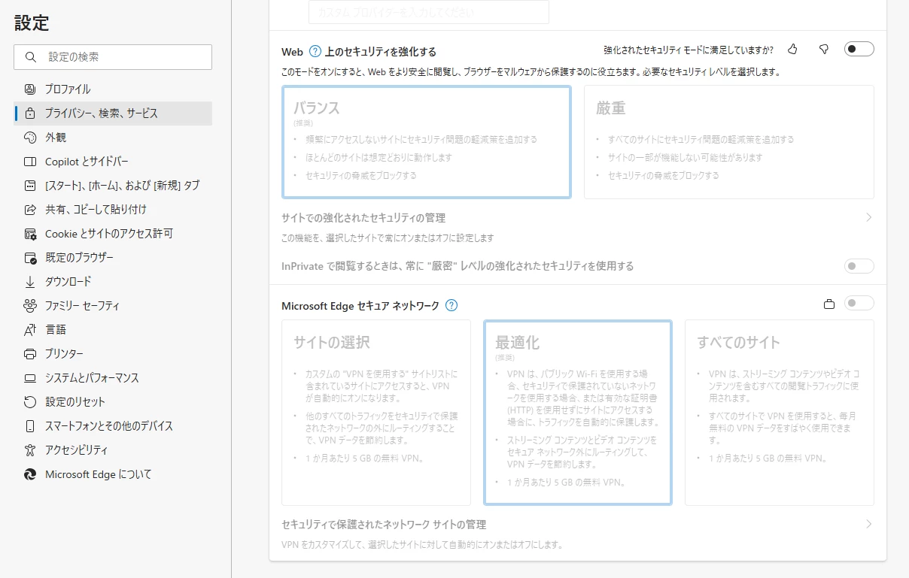Open セキュリティで保護されたネットワーク サイトの管理 row
The width and height of the screenshot is (909, 578).
pos(578,533)
